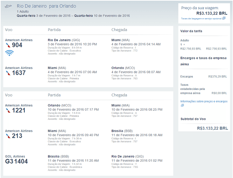Image resolution: width=233 pixels, height=178 pixels.
Task: Click the airplane icon beside the trip title
Action: [8, 6]
